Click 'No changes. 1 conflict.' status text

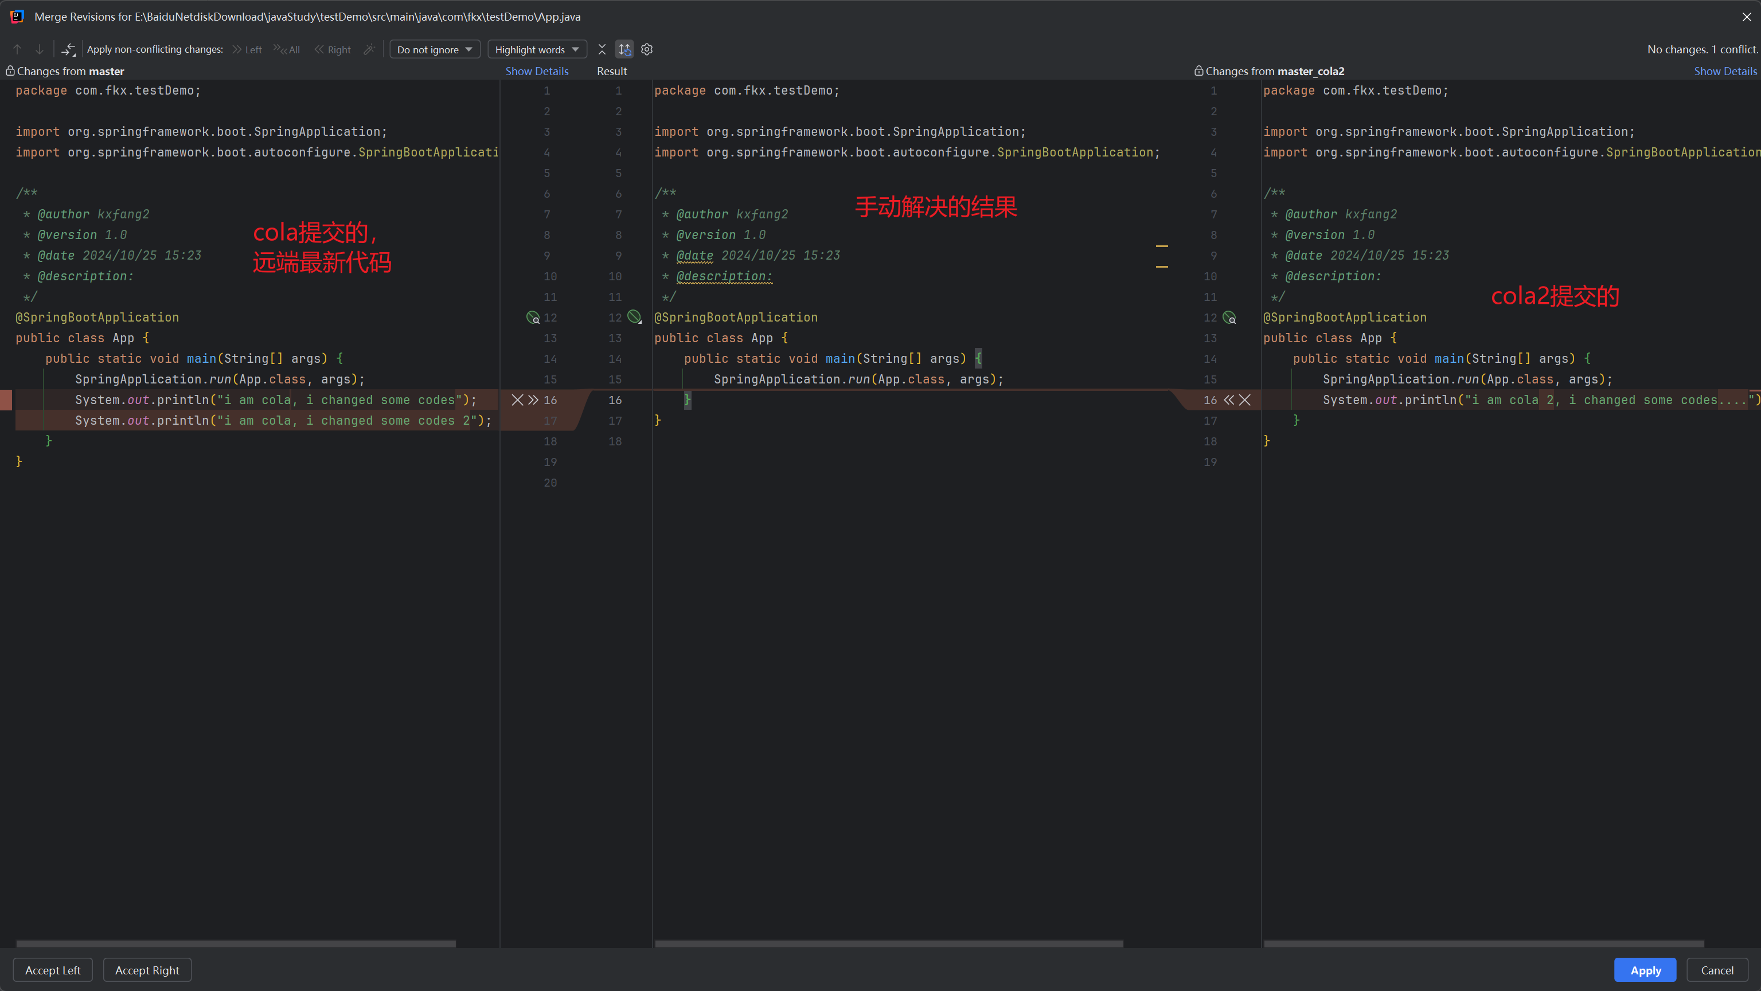(x=1701, y=49)
